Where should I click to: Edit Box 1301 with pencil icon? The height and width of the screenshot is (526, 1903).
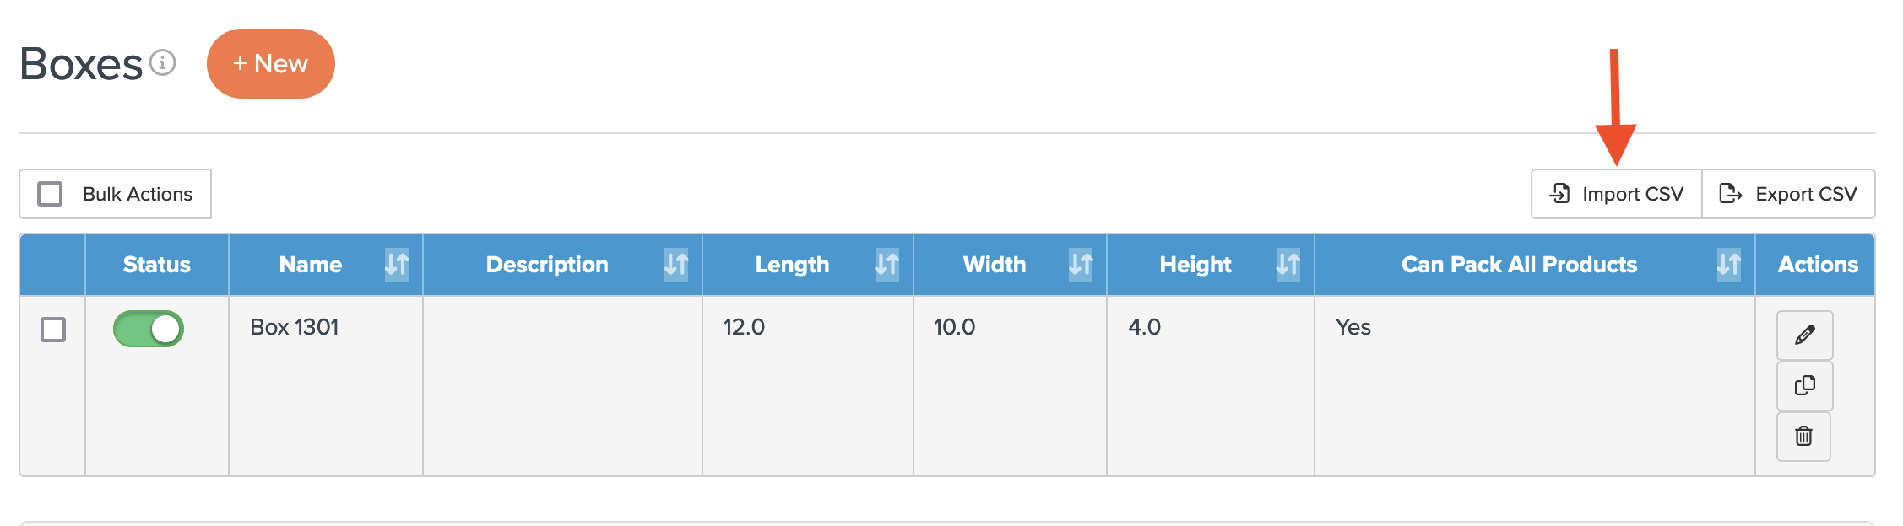[x=1804, y=335]
